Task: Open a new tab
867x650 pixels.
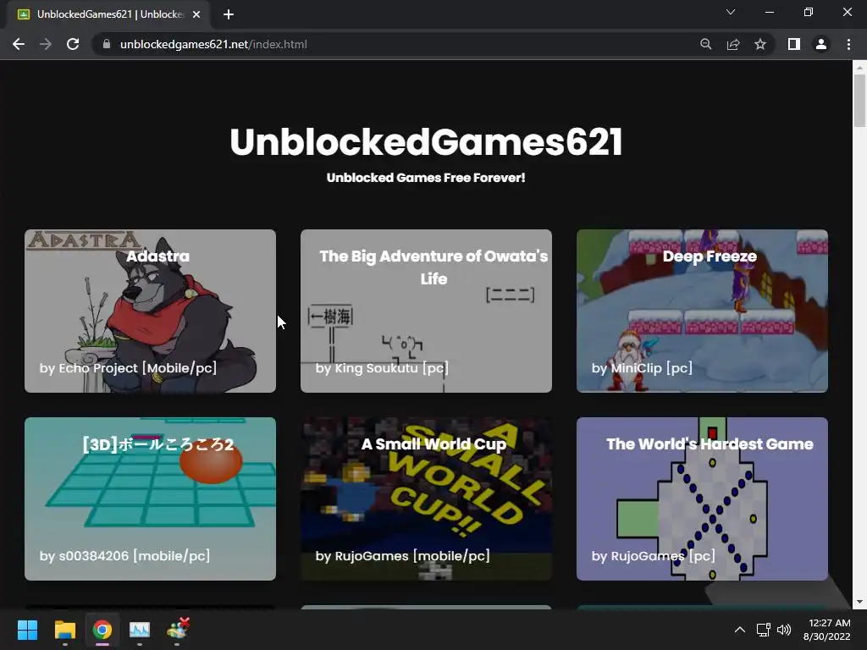Action: (x=229, y=15)
